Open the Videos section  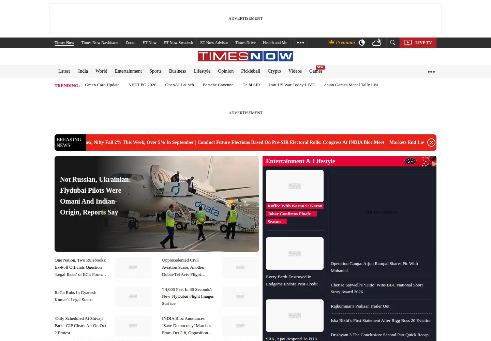pos(295,71)
